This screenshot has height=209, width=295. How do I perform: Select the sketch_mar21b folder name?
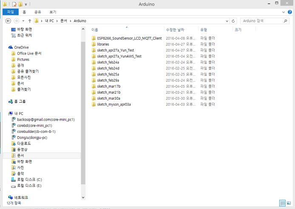pyautogui.click(x=109, y=92)
